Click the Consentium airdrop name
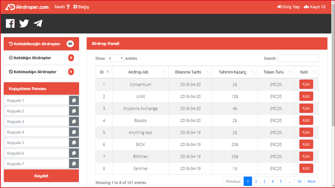The width and height of the screenshot is (335, 188). click(x=140, y=85)
